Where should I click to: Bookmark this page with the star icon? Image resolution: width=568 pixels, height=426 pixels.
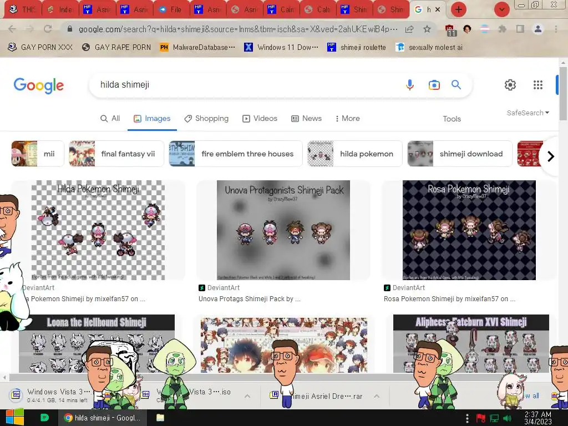(427, 29)
